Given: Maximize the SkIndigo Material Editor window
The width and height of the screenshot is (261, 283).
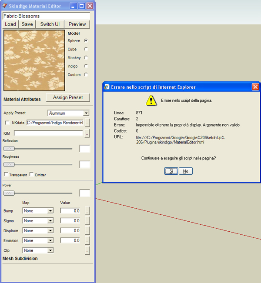Looking at the screenshot, I should pos(81,6).
